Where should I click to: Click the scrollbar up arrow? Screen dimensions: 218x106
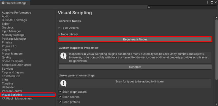[x=216, y=18]
